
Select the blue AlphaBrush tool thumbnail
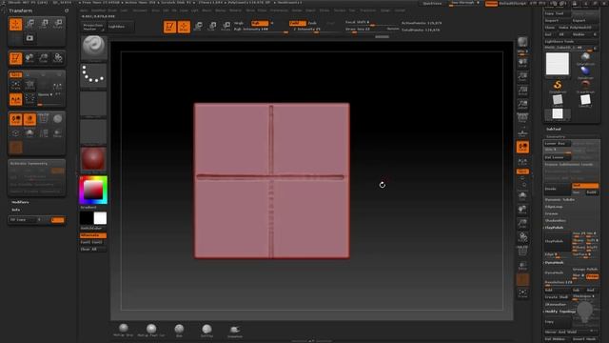click(585, 71)
